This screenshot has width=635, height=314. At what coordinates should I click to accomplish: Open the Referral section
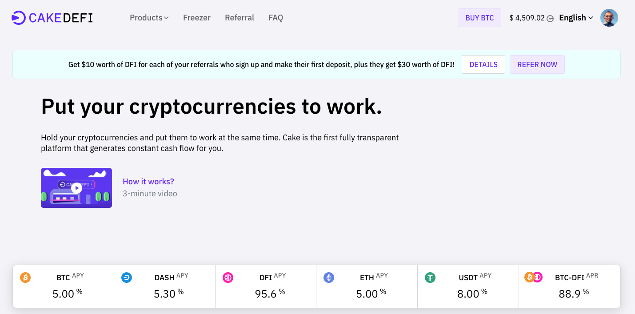click(x=240, y=17)
